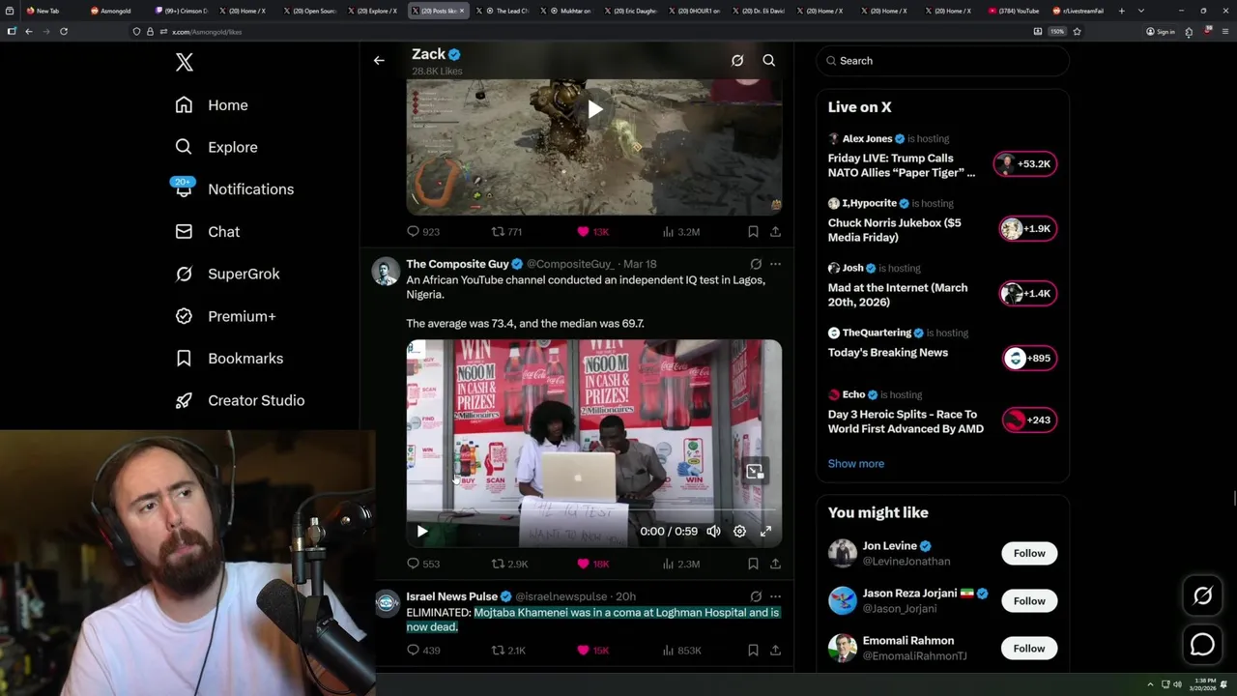Click search icon in profile header
The image size is (1237, 696).
pos(769,60)
